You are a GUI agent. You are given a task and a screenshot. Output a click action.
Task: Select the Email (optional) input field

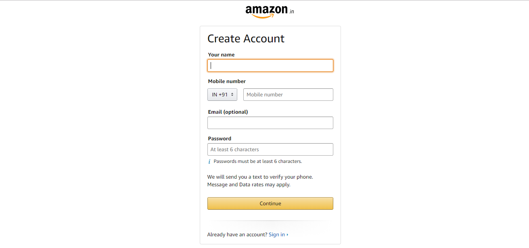click(x=270, y=123)
